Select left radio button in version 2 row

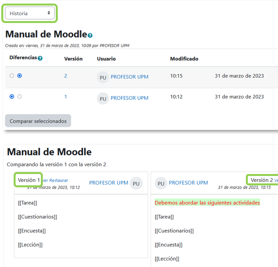click(x=12, y=76)
